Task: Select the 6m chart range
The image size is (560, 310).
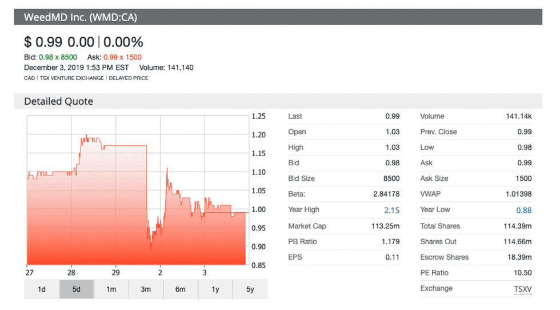Action: 181,289
